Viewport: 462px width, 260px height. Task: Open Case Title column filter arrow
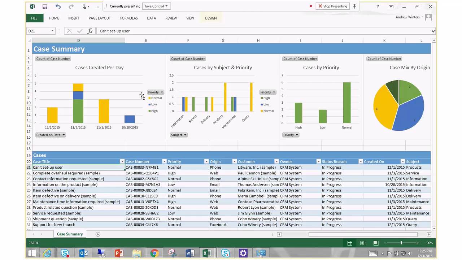click(x=122, y=161)
